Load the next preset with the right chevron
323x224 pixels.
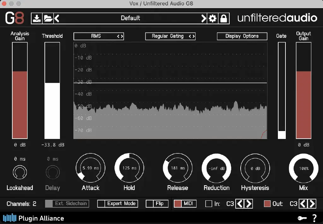[204, 18]
